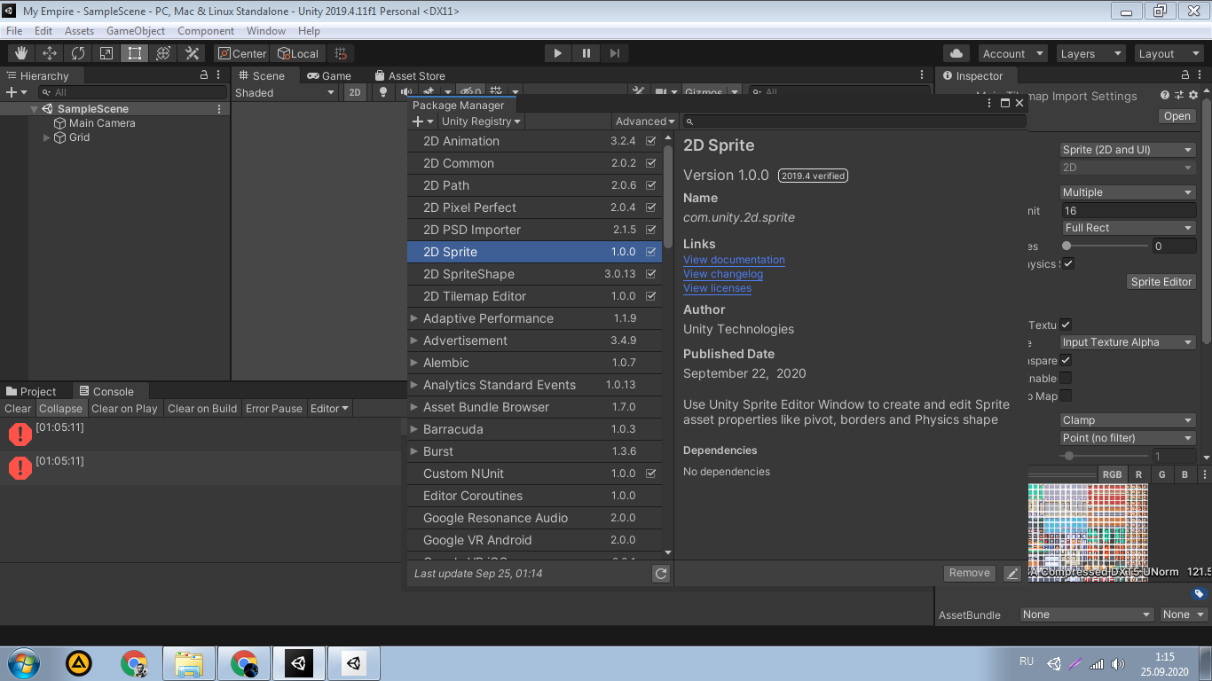Follow the View documentation link
Viewport: 1212px width, 681px height.
coord(734,260)
